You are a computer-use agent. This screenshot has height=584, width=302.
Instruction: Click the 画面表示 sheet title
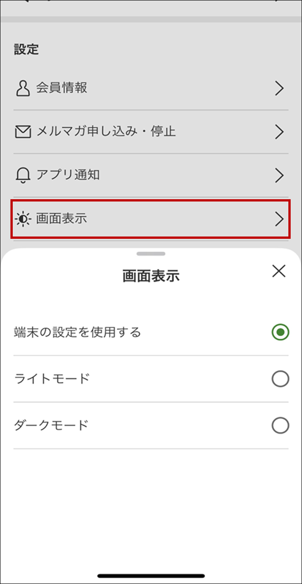point(151,275)
